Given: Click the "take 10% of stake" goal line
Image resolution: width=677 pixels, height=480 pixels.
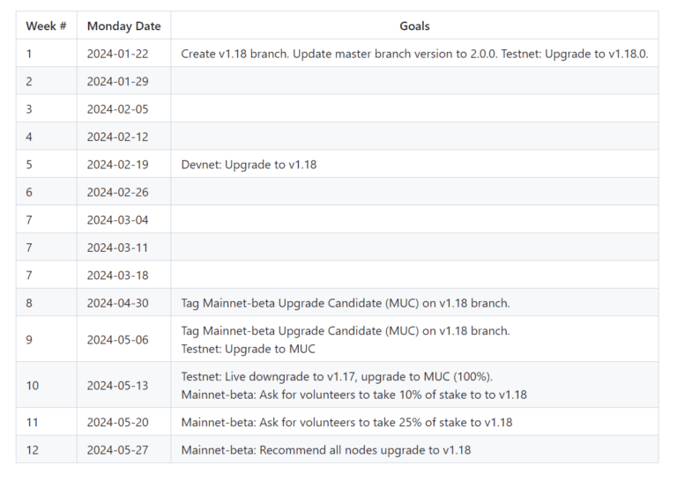Looking at the screenshot, I should (x=354, y=395).
